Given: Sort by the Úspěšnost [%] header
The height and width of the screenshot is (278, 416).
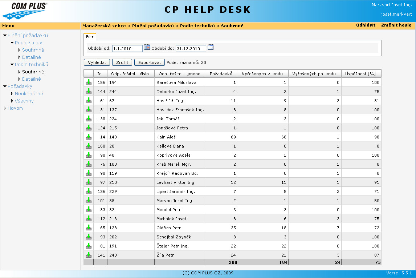Looking at the screenshot, I should pos(361,73).
